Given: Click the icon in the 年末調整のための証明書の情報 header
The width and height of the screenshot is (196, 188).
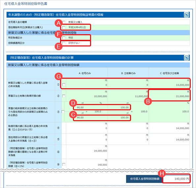Looking at the screenshot, I should point(186,15).
